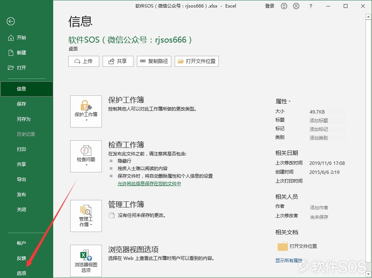Click the folder icon under 相关文档
The height and width of the screenshot is (278, 372).
point(283,246)
